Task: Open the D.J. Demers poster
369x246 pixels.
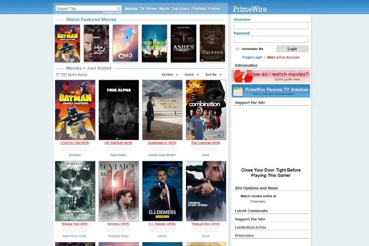Action: [x=162, y=191]
